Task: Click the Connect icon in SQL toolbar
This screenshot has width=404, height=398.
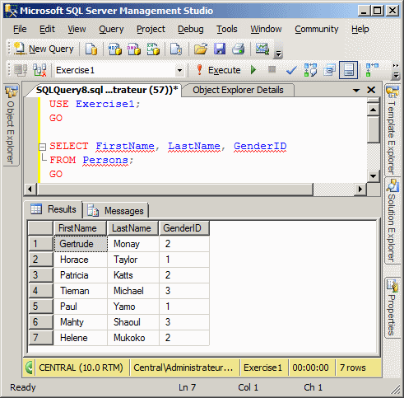Action: pos(21,70)
